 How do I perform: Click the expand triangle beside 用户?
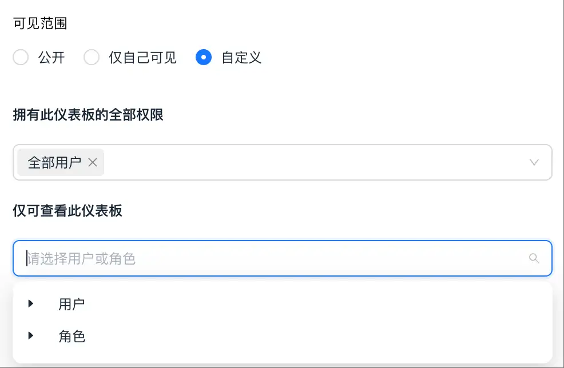(31, 303)
